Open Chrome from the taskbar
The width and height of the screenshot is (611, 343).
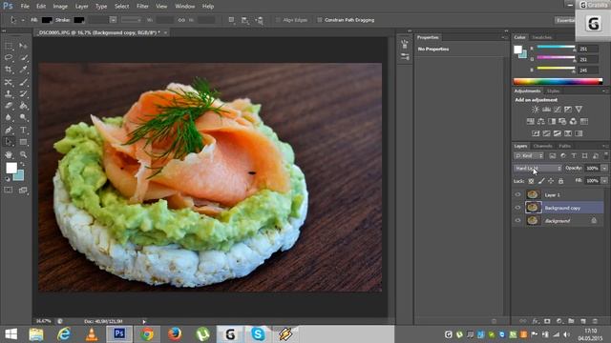(x=147, y=334)
